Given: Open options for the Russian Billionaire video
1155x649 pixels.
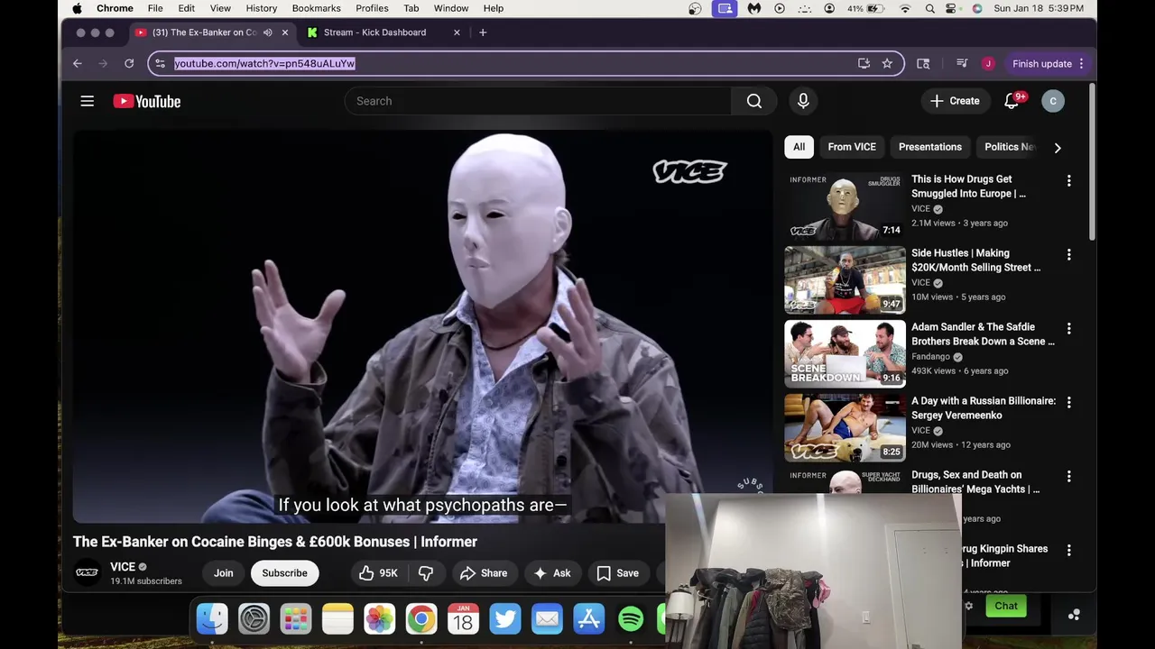Looking at the screenshot, I should pos(1069,403).
